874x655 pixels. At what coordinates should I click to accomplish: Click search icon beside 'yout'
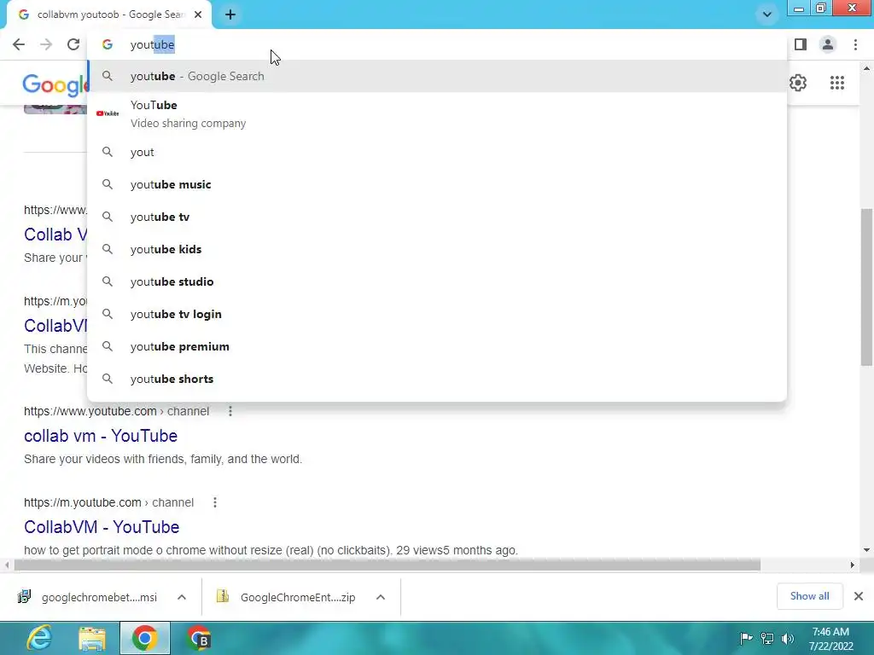tap(108, 152)
